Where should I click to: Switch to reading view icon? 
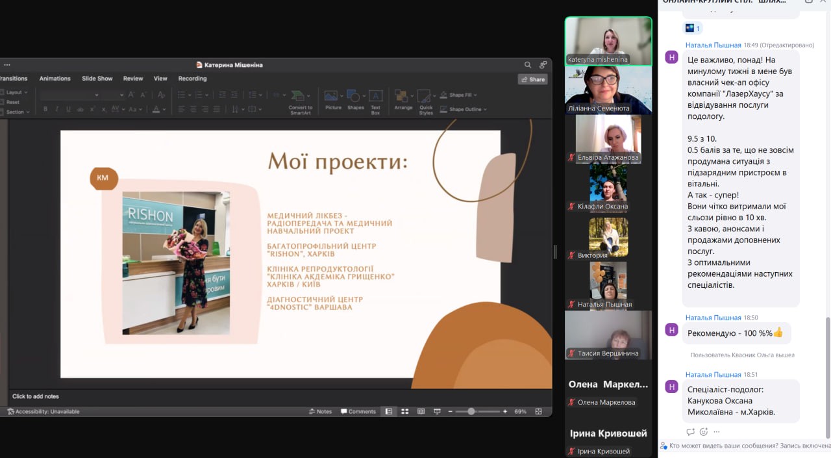[421, 411]
